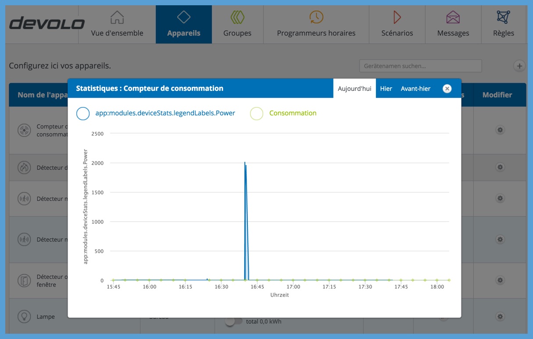
Task: Switch to the Hier statistics tab
Action: (x=386, y=89)
